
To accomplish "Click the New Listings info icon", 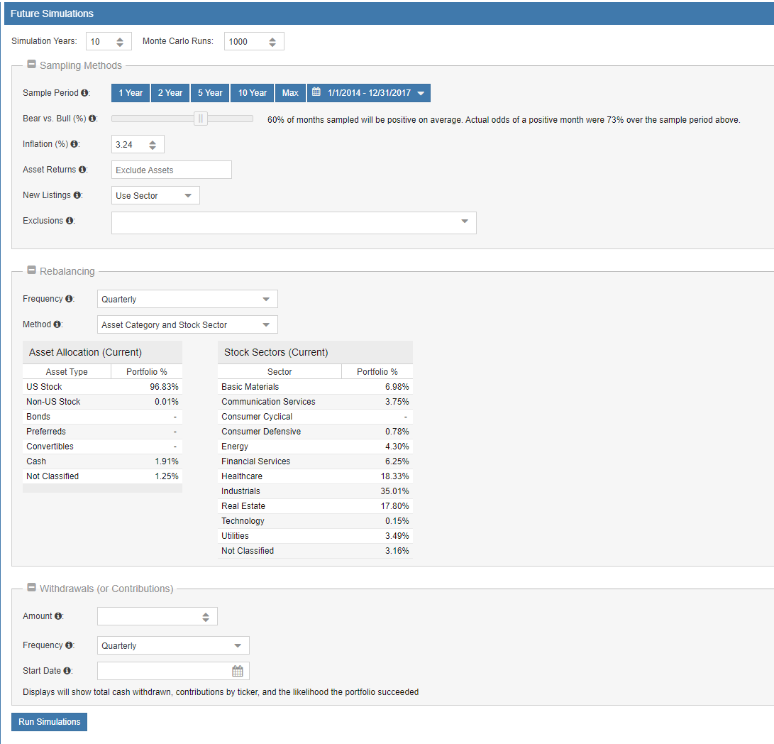I will 78,195.
